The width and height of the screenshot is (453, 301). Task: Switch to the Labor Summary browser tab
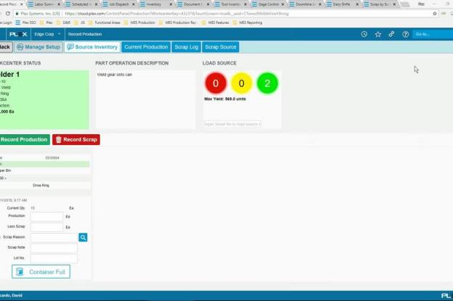coord(44,4)
